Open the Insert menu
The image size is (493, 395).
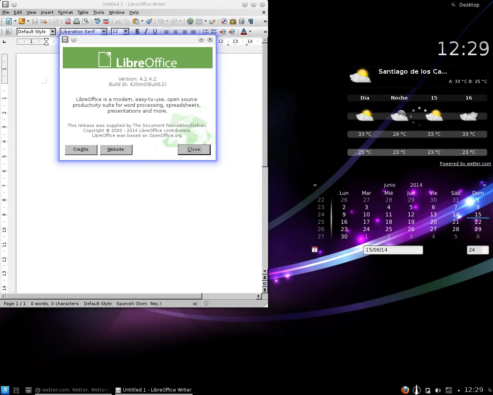click(47, 12)
